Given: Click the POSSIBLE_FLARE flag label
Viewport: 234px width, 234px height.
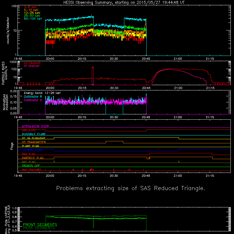Looking at the screenshot, I should (34, 134).
